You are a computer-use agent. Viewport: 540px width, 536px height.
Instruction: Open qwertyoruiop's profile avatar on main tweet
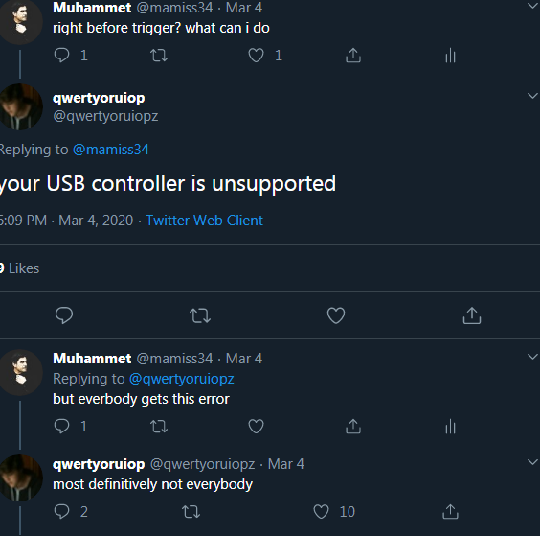21,107
